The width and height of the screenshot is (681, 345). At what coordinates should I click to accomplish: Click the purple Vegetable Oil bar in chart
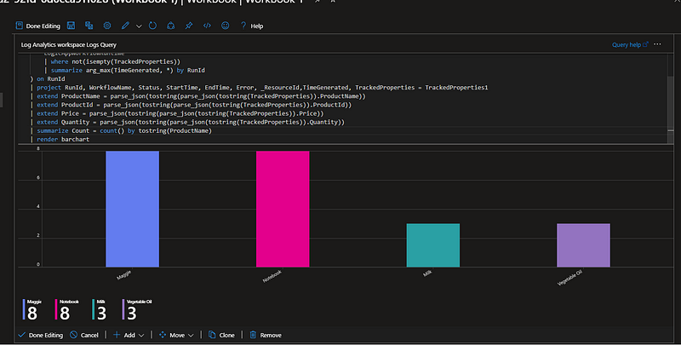(x=583, y=245)
